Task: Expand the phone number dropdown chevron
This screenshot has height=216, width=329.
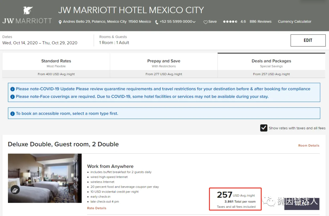Action: (x=194, y=22)
